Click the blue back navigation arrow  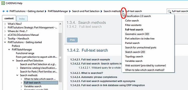(x=4, y=11)
